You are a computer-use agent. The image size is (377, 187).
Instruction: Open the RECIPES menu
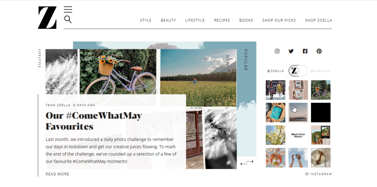click(222, 21)
